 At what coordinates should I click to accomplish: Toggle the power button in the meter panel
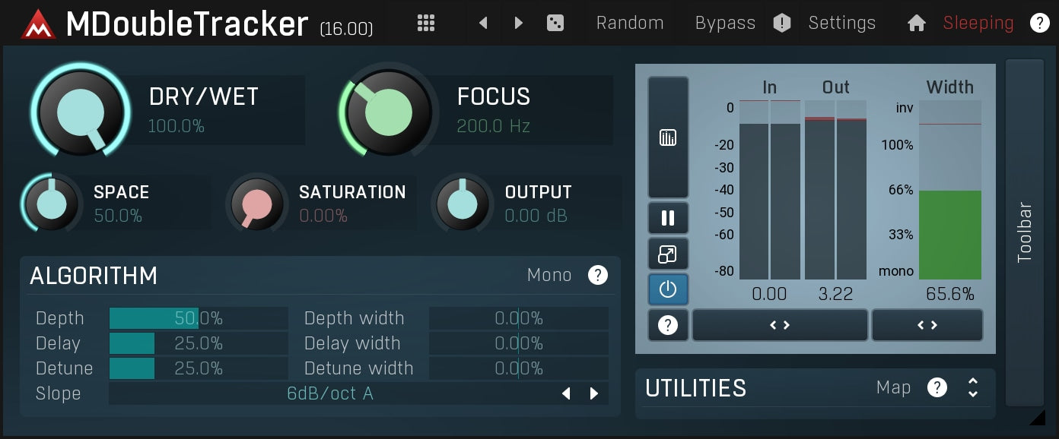point(668,289)
